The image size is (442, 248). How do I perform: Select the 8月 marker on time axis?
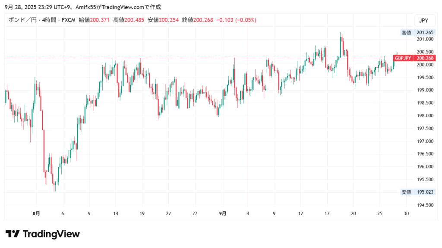click(x=36, y=213)
